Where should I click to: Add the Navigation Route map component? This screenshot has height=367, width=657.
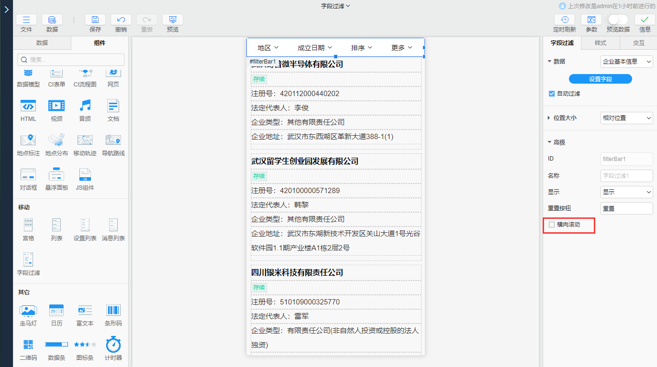pyautogui.click(x=113, y=140)
